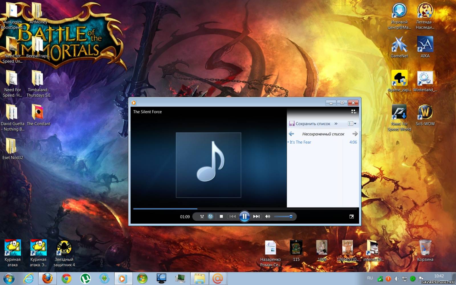The image size is (456, 285).
Task: Switch to library view icon
Action: [x=354, y=112]
